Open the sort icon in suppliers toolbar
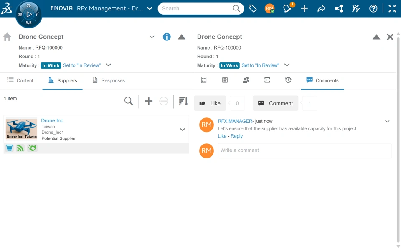Screen dimensions: 401x250 point(183,101)
